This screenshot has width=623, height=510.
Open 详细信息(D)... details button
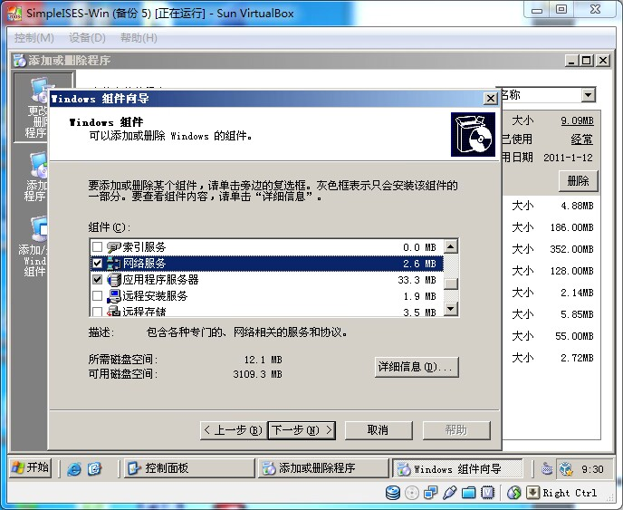click(x=416, y=367)
